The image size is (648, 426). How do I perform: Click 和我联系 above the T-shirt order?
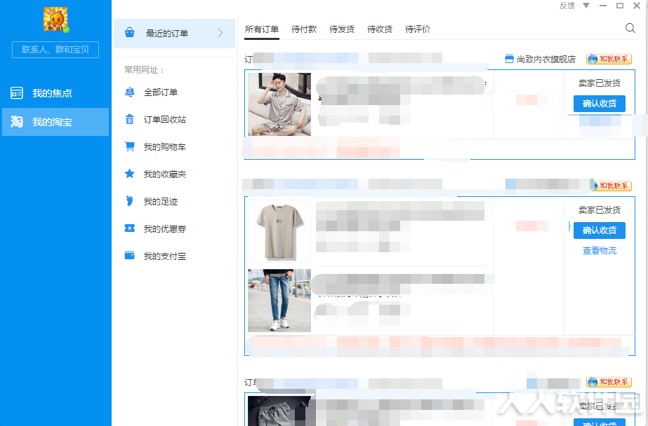tap(611, 186)
